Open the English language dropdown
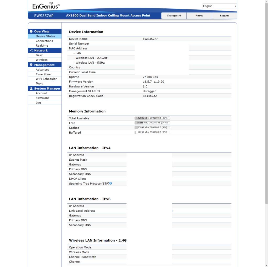Image resolution: width=268 pixels, height=267 pixels. [x=219, y=6]
